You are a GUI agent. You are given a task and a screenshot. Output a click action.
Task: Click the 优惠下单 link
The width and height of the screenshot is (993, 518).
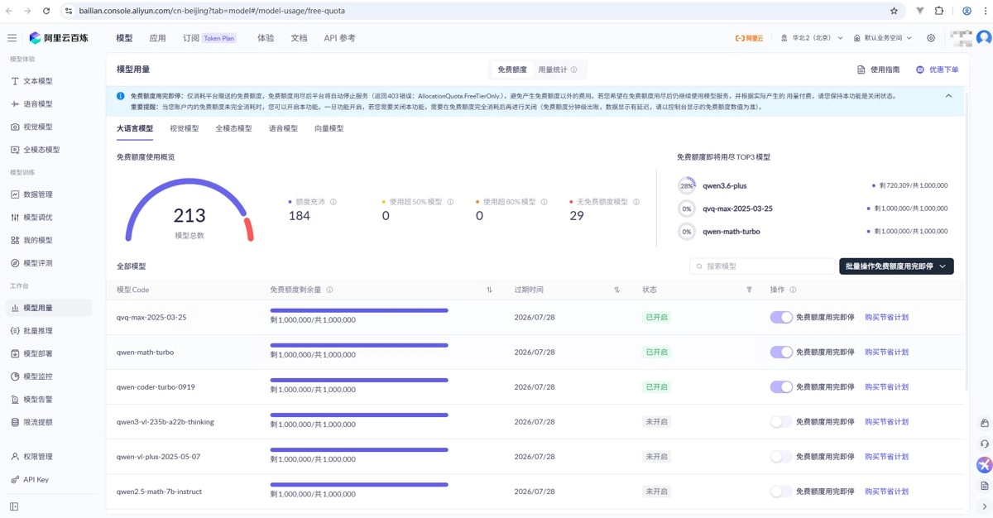point(937,70)
